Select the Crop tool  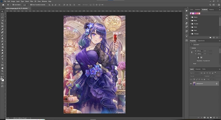pos(2,23)
